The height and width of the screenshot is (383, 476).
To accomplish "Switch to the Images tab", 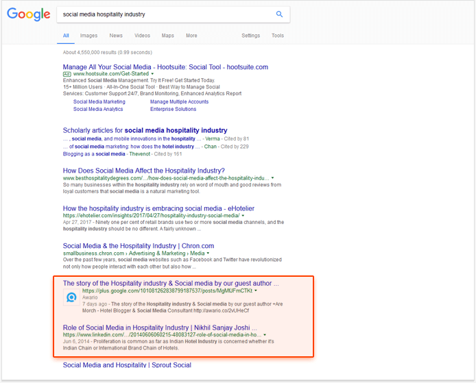I will pyautogui.click(x=88, y=36).
